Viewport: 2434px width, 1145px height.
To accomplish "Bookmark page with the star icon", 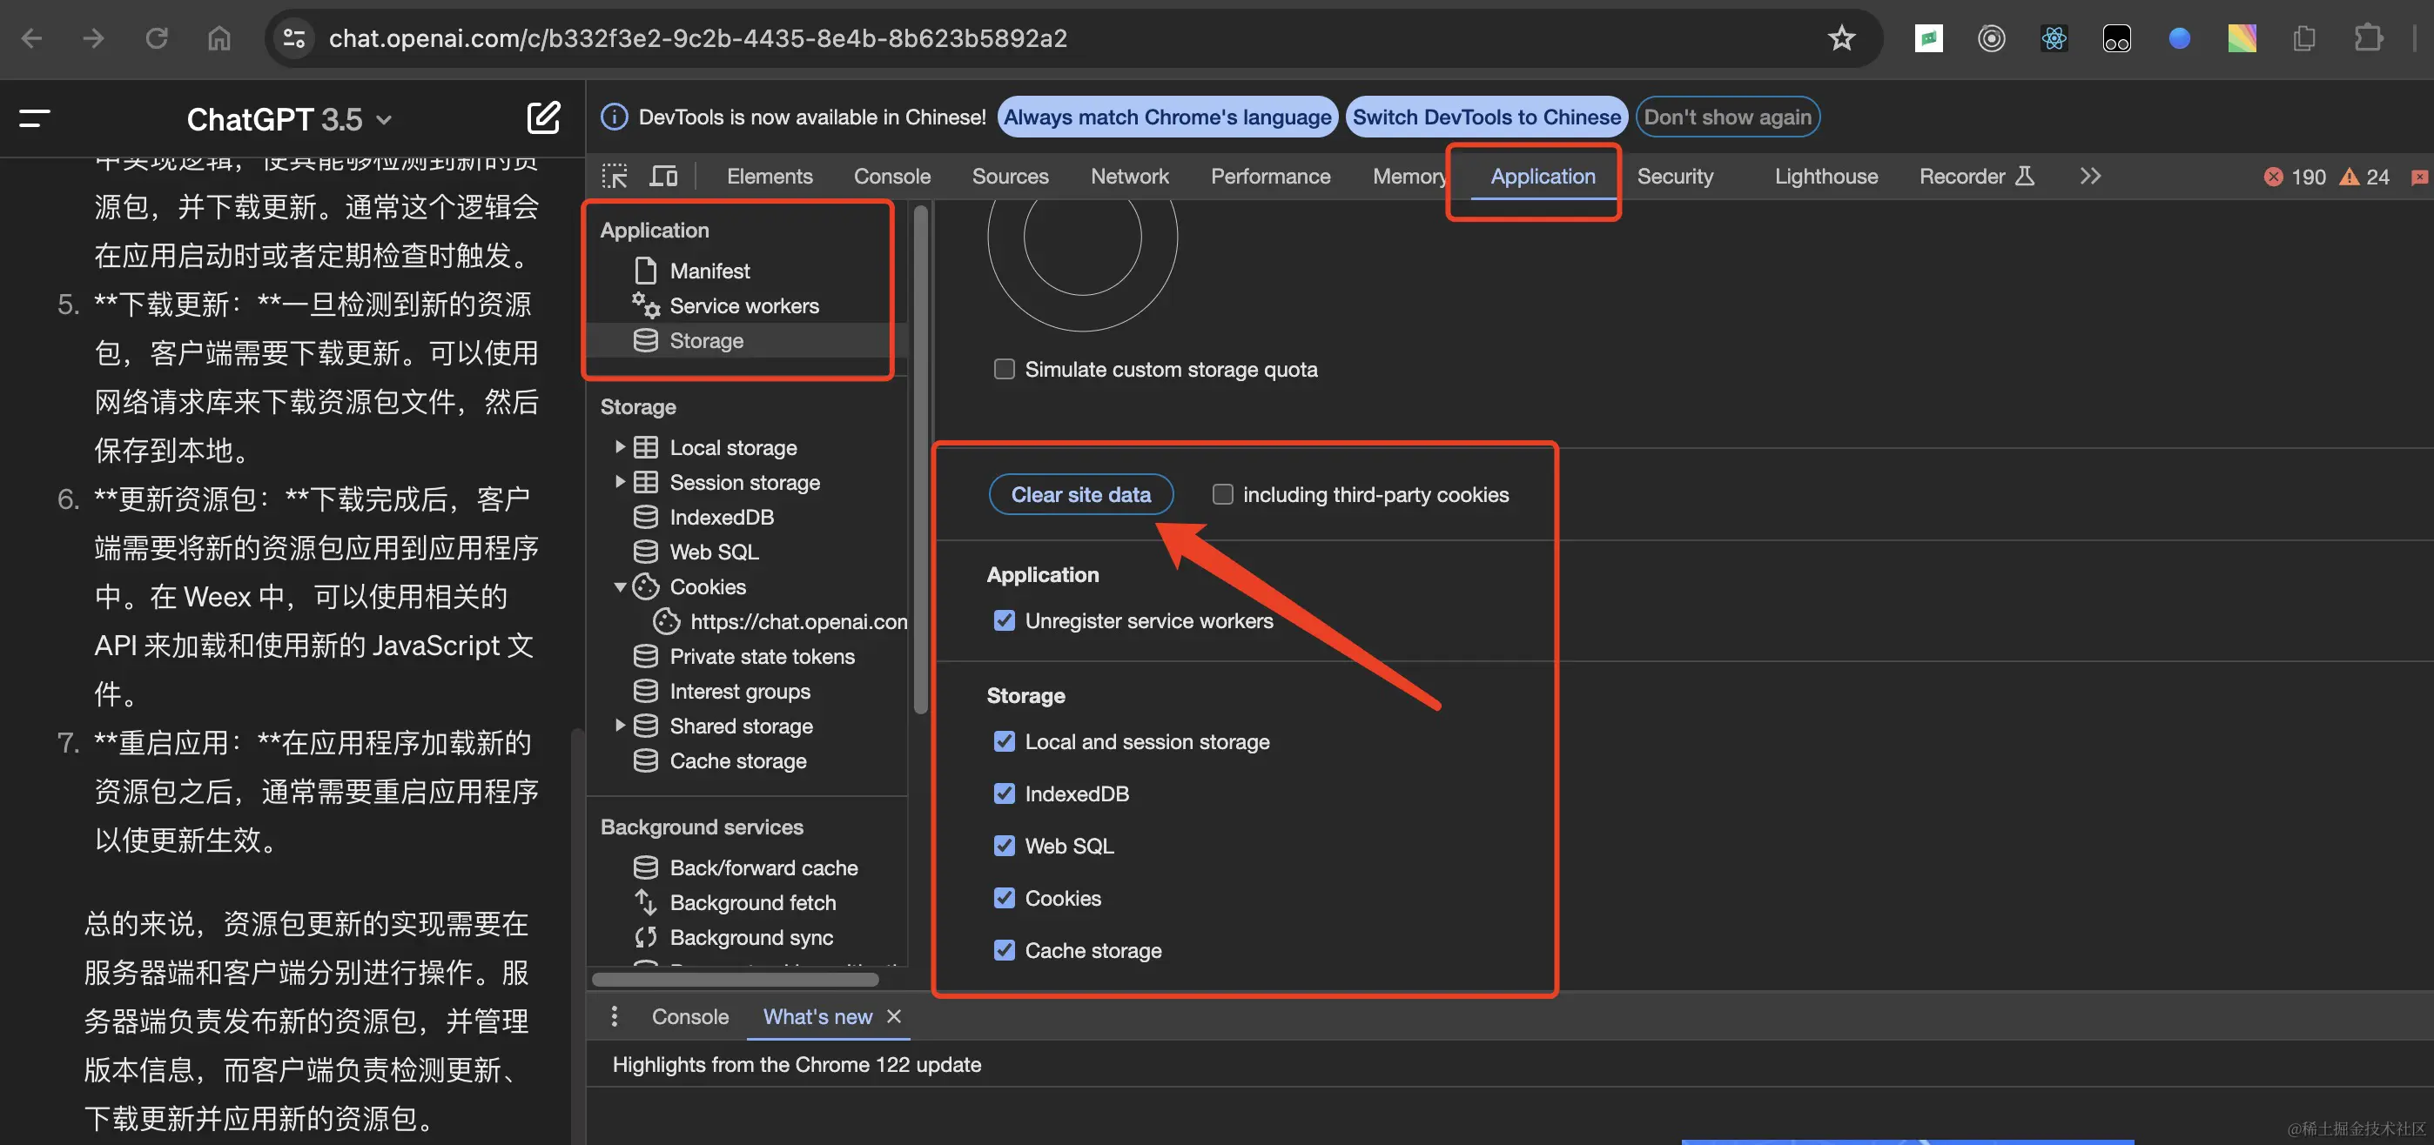I will [1840, 37].
